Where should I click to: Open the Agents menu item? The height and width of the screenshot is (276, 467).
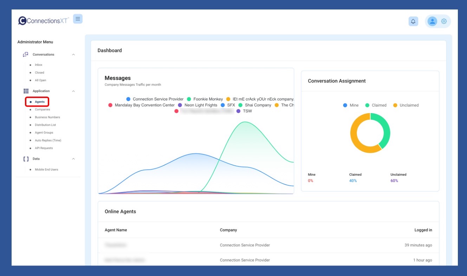point(40,102)
